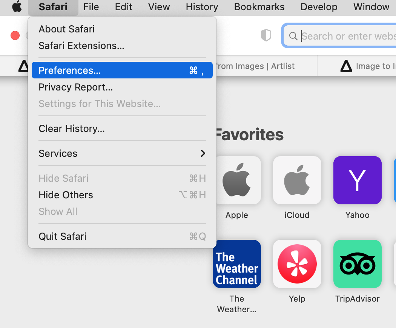
Task: Click the magnifying glass search icon
Action: click(293, 36)
